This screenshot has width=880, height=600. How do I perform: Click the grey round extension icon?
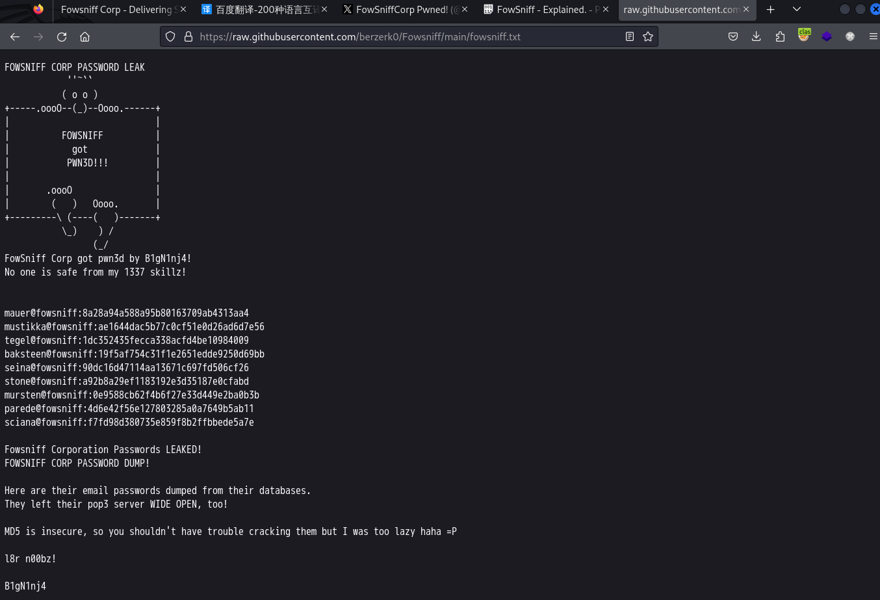(x=850, y=37)
